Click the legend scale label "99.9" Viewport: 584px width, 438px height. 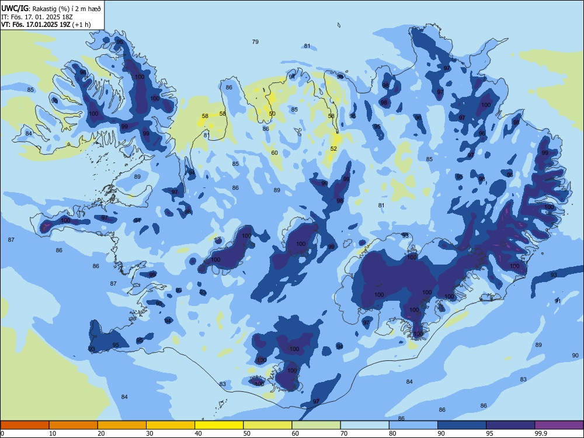(540, 433)
